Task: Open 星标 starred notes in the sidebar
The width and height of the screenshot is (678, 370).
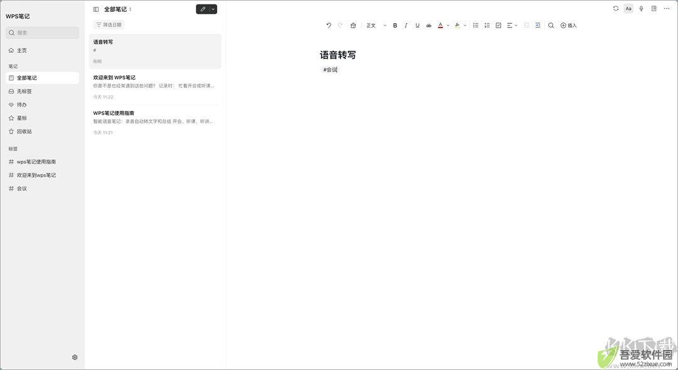Action: point(43,118)
